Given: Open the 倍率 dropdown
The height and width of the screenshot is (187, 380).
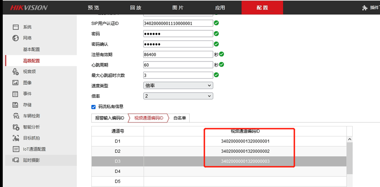Looking at the screenshot, I should tap(178, 96).
